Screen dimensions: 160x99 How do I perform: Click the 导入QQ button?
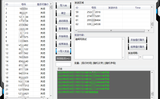point(63,5)
